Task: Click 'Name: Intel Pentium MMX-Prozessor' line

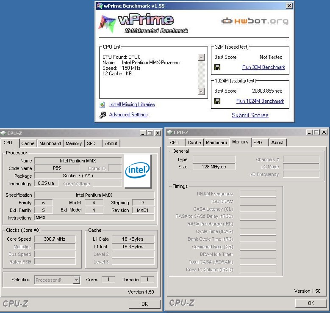Action: tap(141, 63)
